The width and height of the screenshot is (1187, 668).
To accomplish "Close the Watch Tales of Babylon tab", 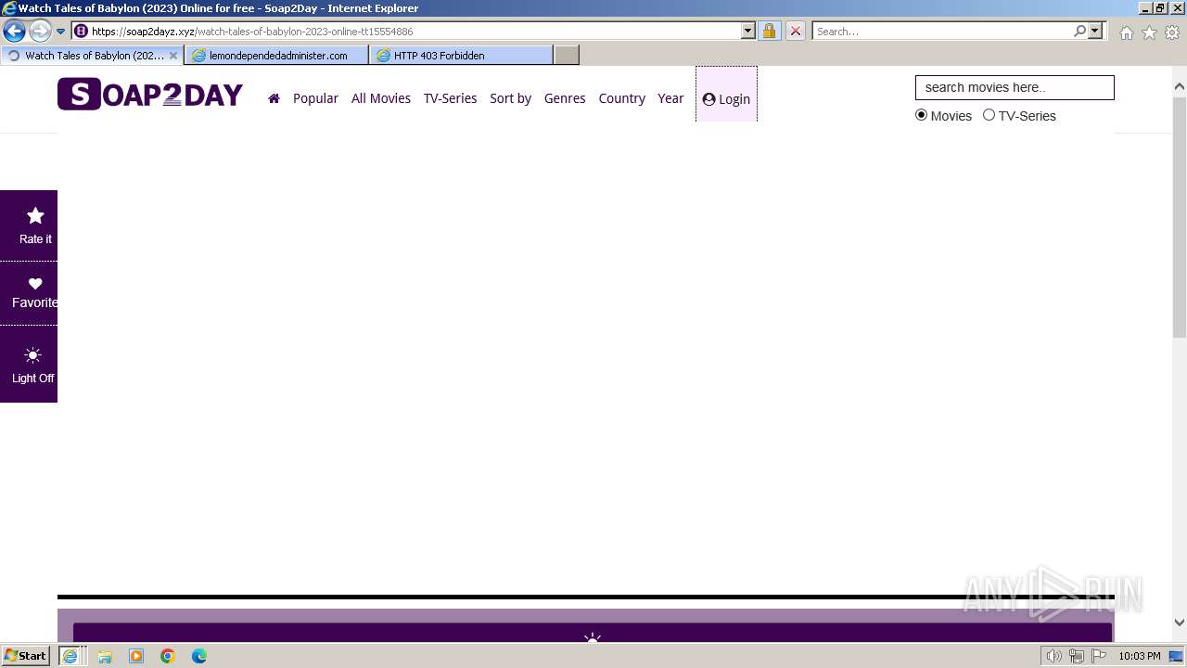I will pos(172,56).
